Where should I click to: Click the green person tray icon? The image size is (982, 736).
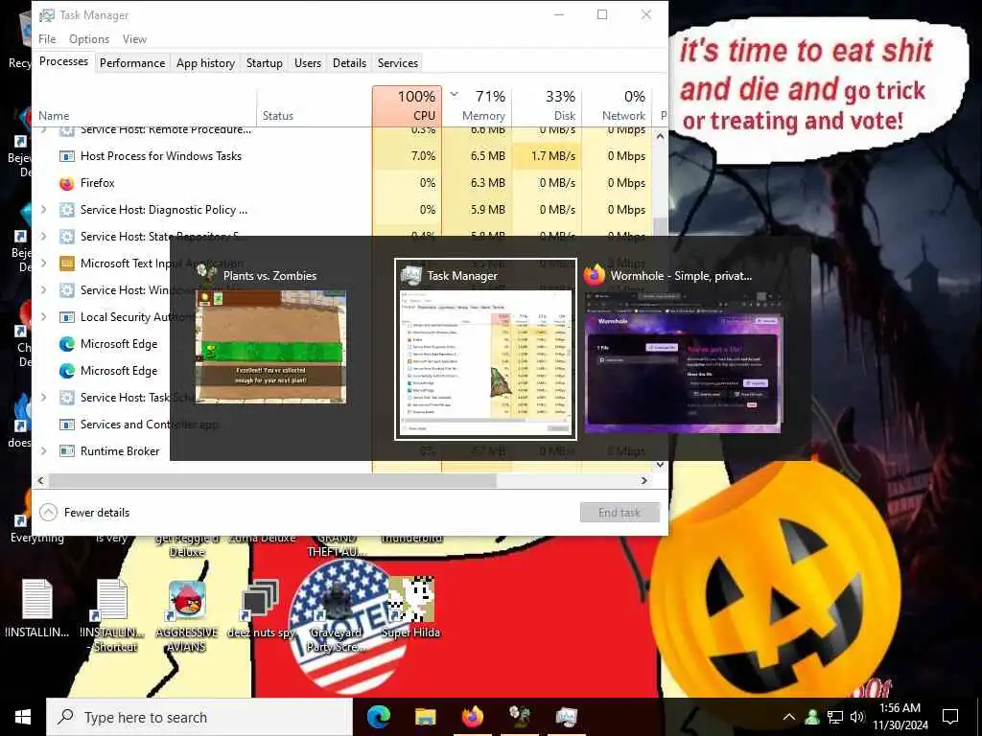tap(812, 717)
